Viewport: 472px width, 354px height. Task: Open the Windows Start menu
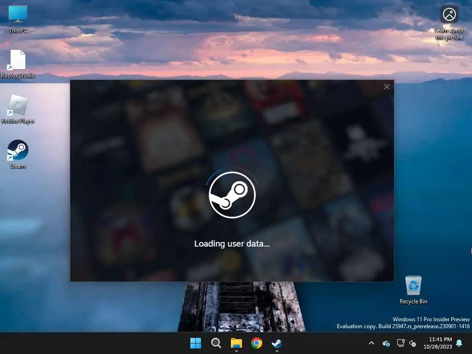tap(195, 343)
